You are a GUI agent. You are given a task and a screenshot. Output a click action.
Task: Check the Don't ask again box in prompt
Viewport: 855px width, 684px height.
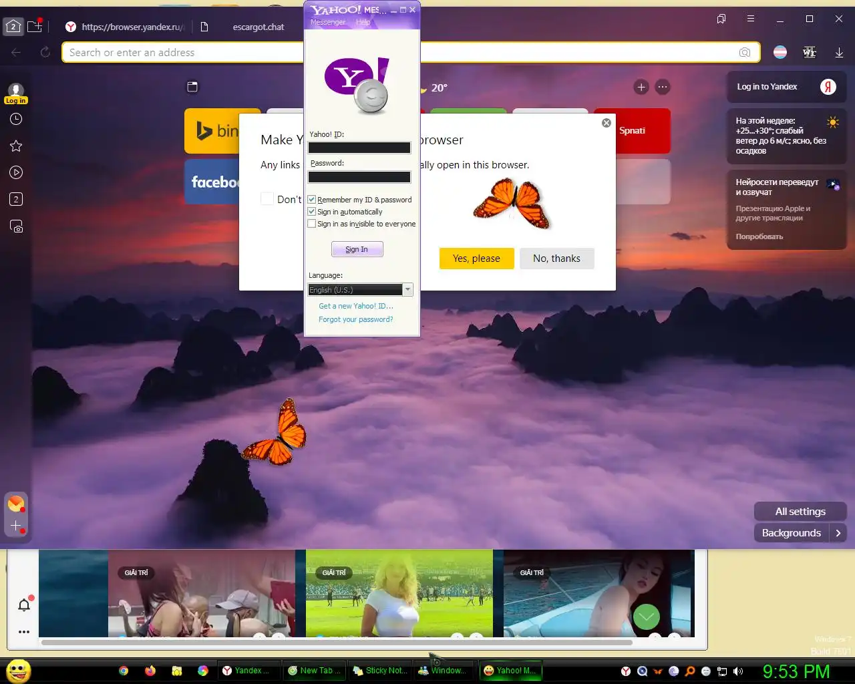click(267, 199)
